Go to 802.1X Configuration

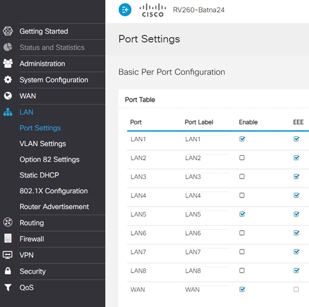[53, 191]
